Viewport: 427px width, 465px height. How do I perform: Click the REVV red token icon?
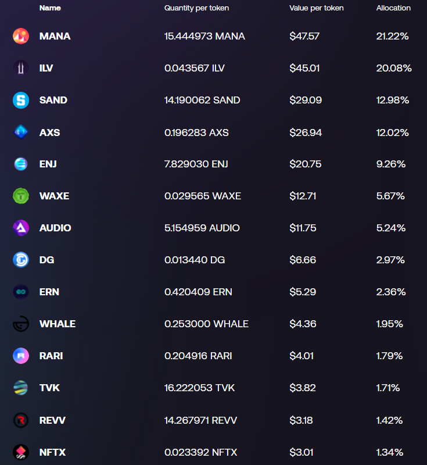pos(21,420)
